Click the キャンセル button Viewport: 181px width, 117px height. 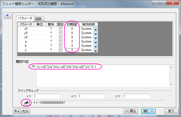tap(21, 111)
